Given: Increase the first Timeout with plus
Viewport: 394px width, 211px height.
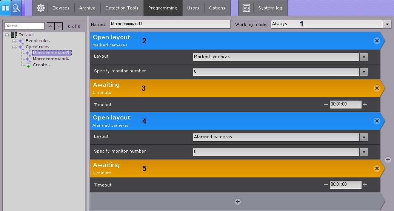Looking at the screenshot, I should point(365,105).
